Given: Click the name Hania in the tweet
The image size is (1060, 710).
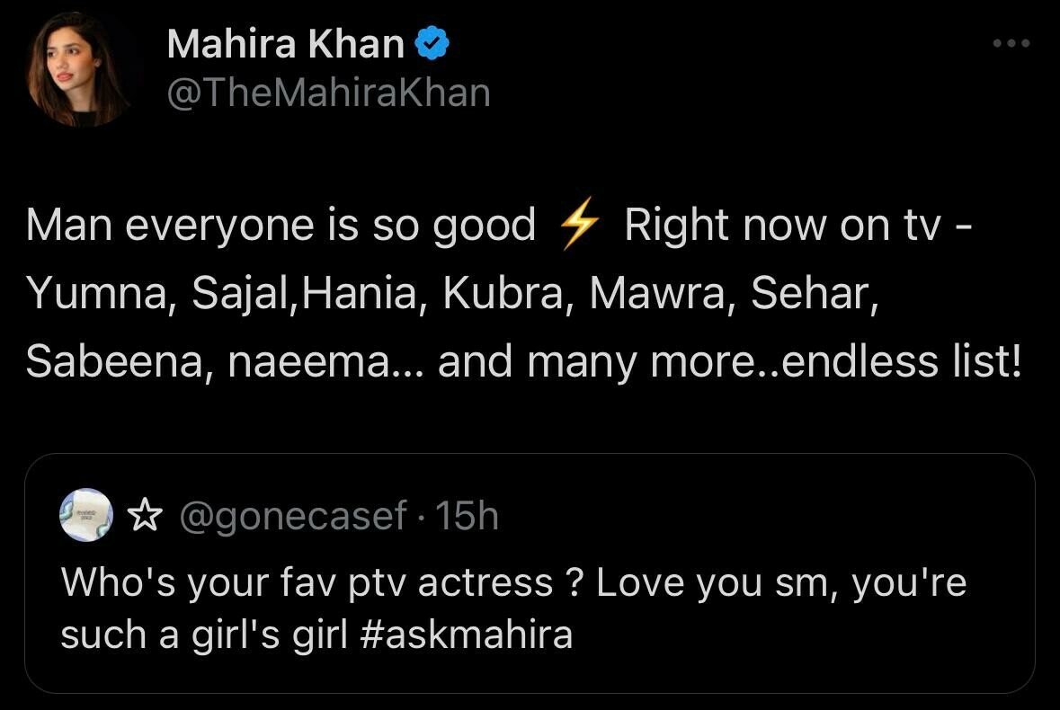Looking at the screenshot, I should (362, 293).
